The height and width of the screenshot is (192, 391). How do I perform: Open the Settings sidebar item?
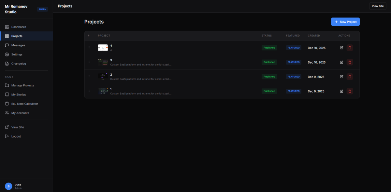[x=18, y=54]
